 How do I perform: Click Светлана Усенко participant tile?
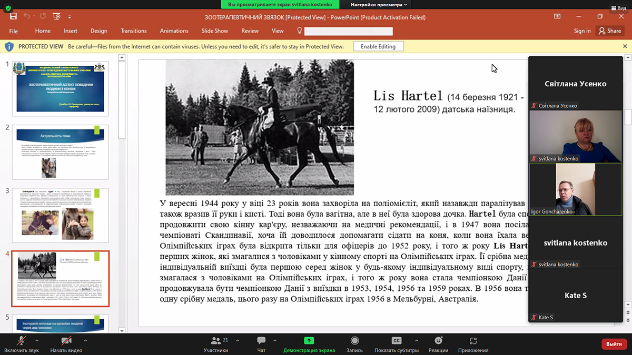click(575, 83)
